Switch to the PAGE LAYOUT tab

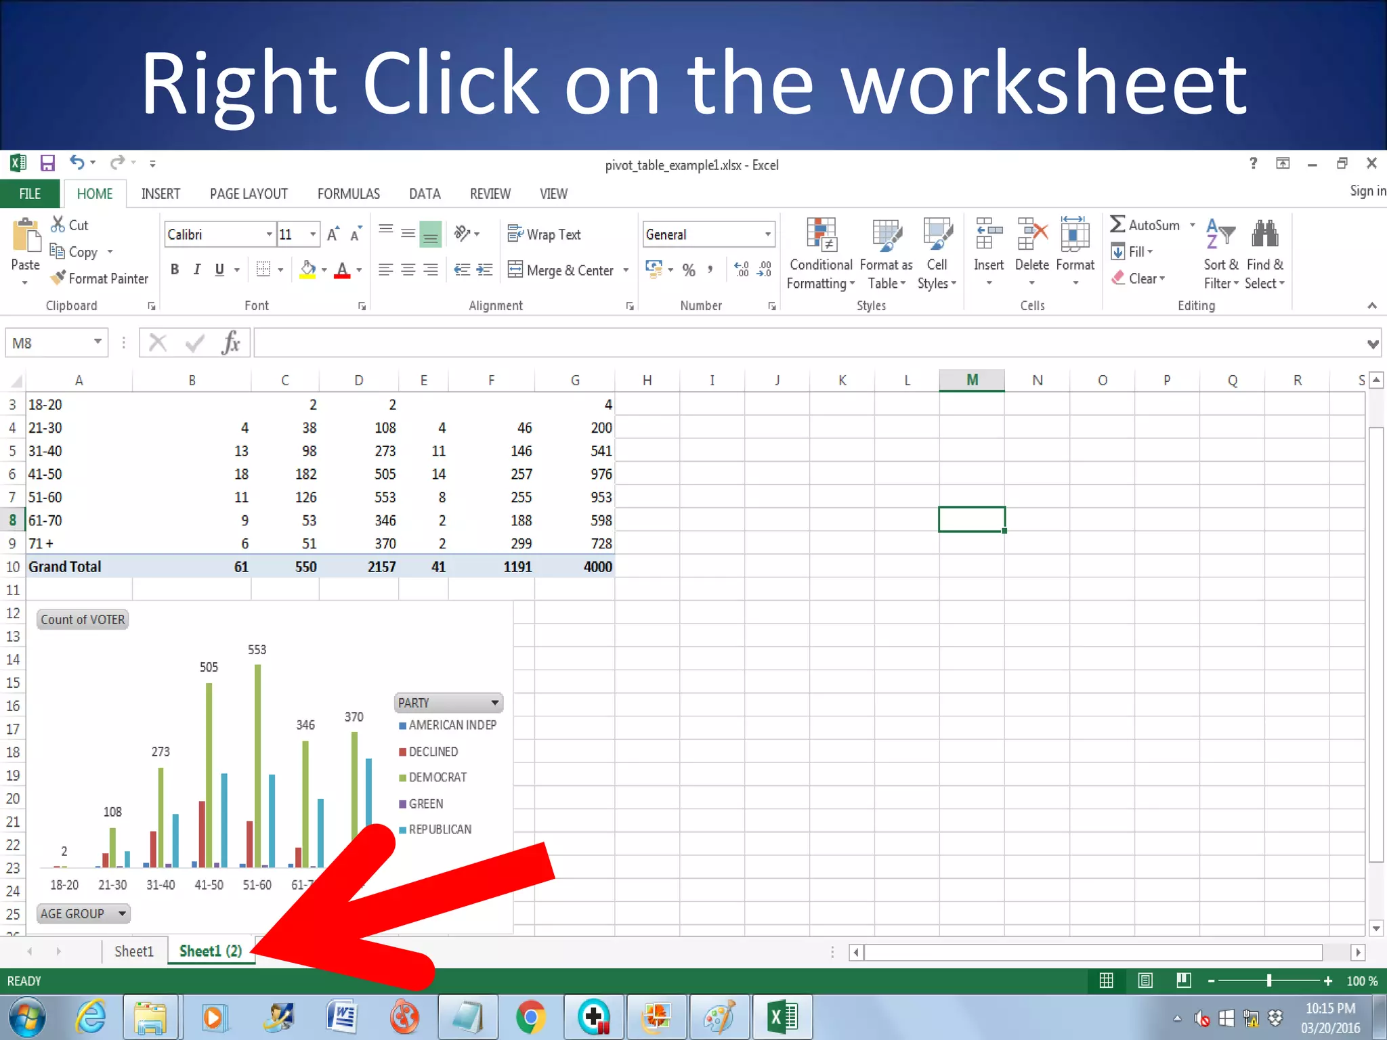[249, 194]
